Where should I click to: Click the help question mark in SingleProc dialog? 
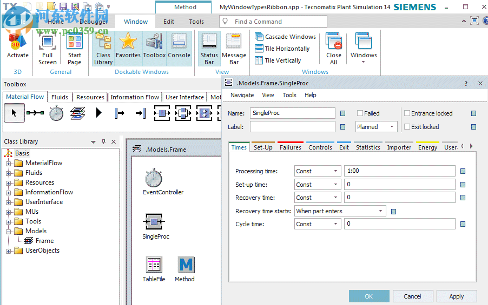coord(466,84)
